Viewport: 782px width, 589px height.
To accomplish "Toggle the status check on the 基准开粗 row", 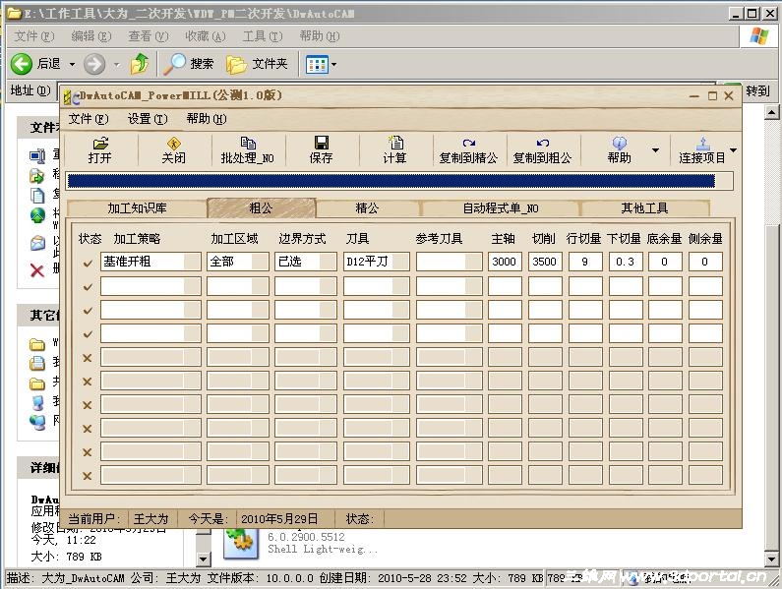I will pos(88,263).
